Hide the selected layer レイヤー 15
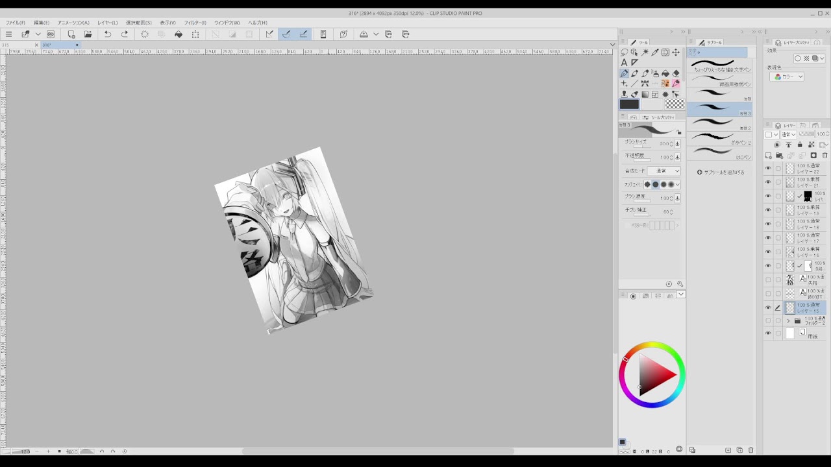The image size is (831, 467). (768, 307)
